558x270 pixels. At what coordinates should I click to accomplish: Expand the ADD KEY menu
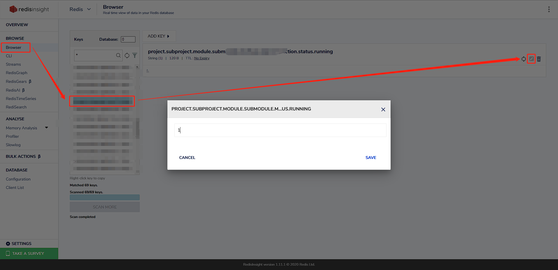(159, 36)
